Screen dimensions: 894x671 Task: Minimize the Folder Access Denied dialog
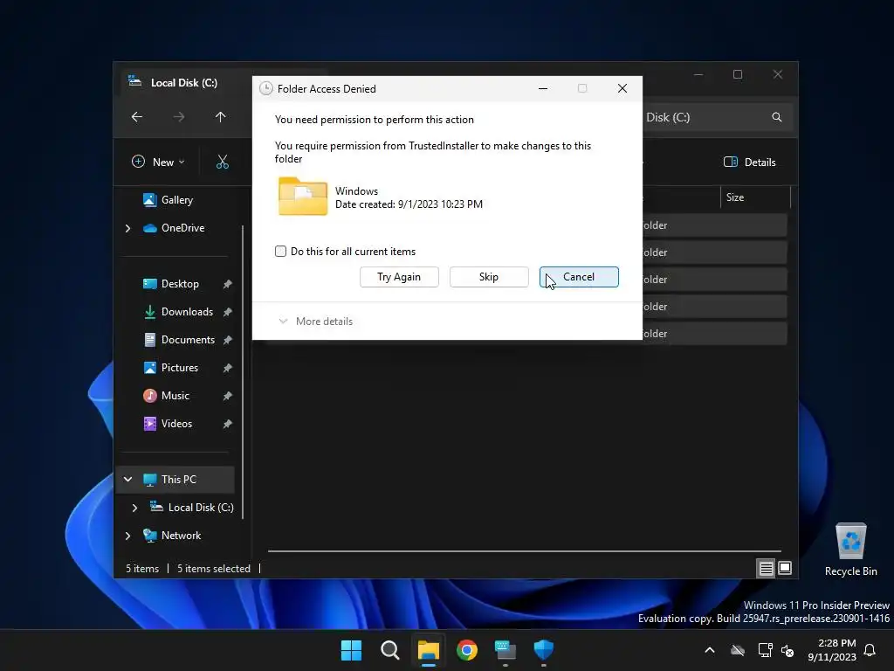coord(543,88)
